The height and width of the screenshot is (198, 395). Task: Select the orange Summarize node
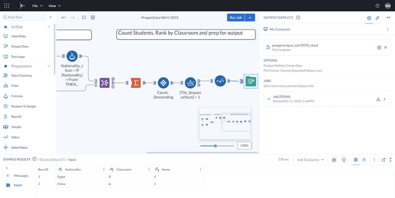pos(136,83)
